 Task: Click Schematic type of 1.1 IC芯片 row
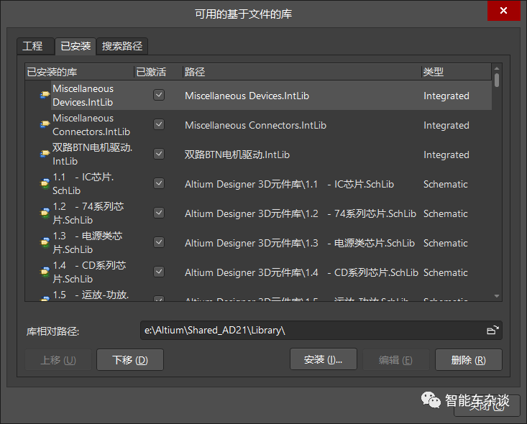(x=445, y=184)
